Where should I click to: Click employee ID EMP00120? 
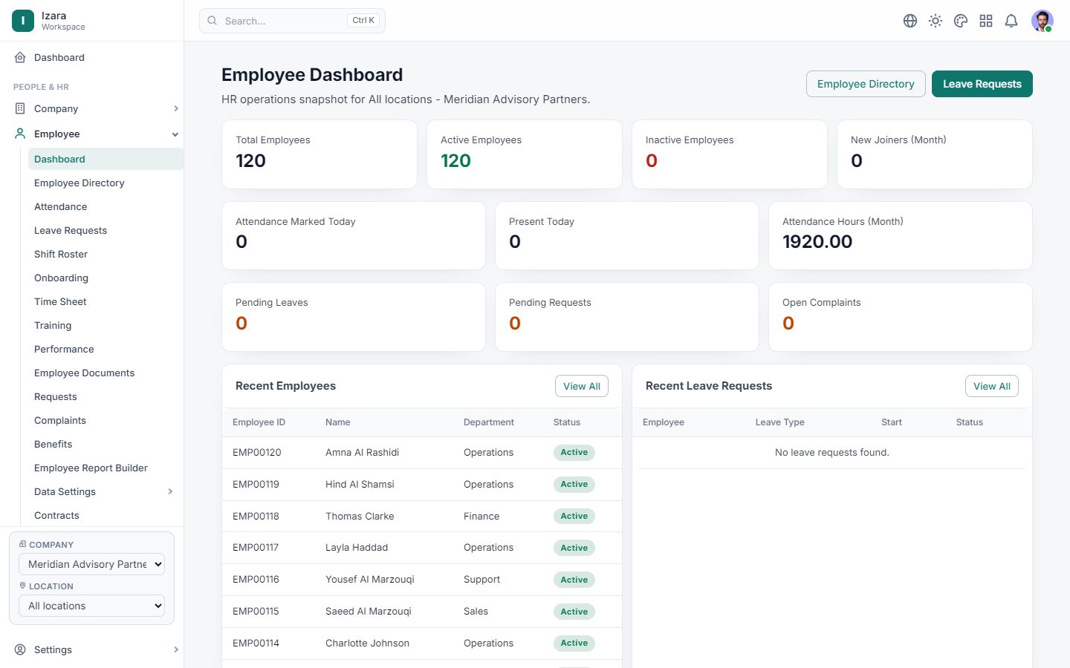257,452
